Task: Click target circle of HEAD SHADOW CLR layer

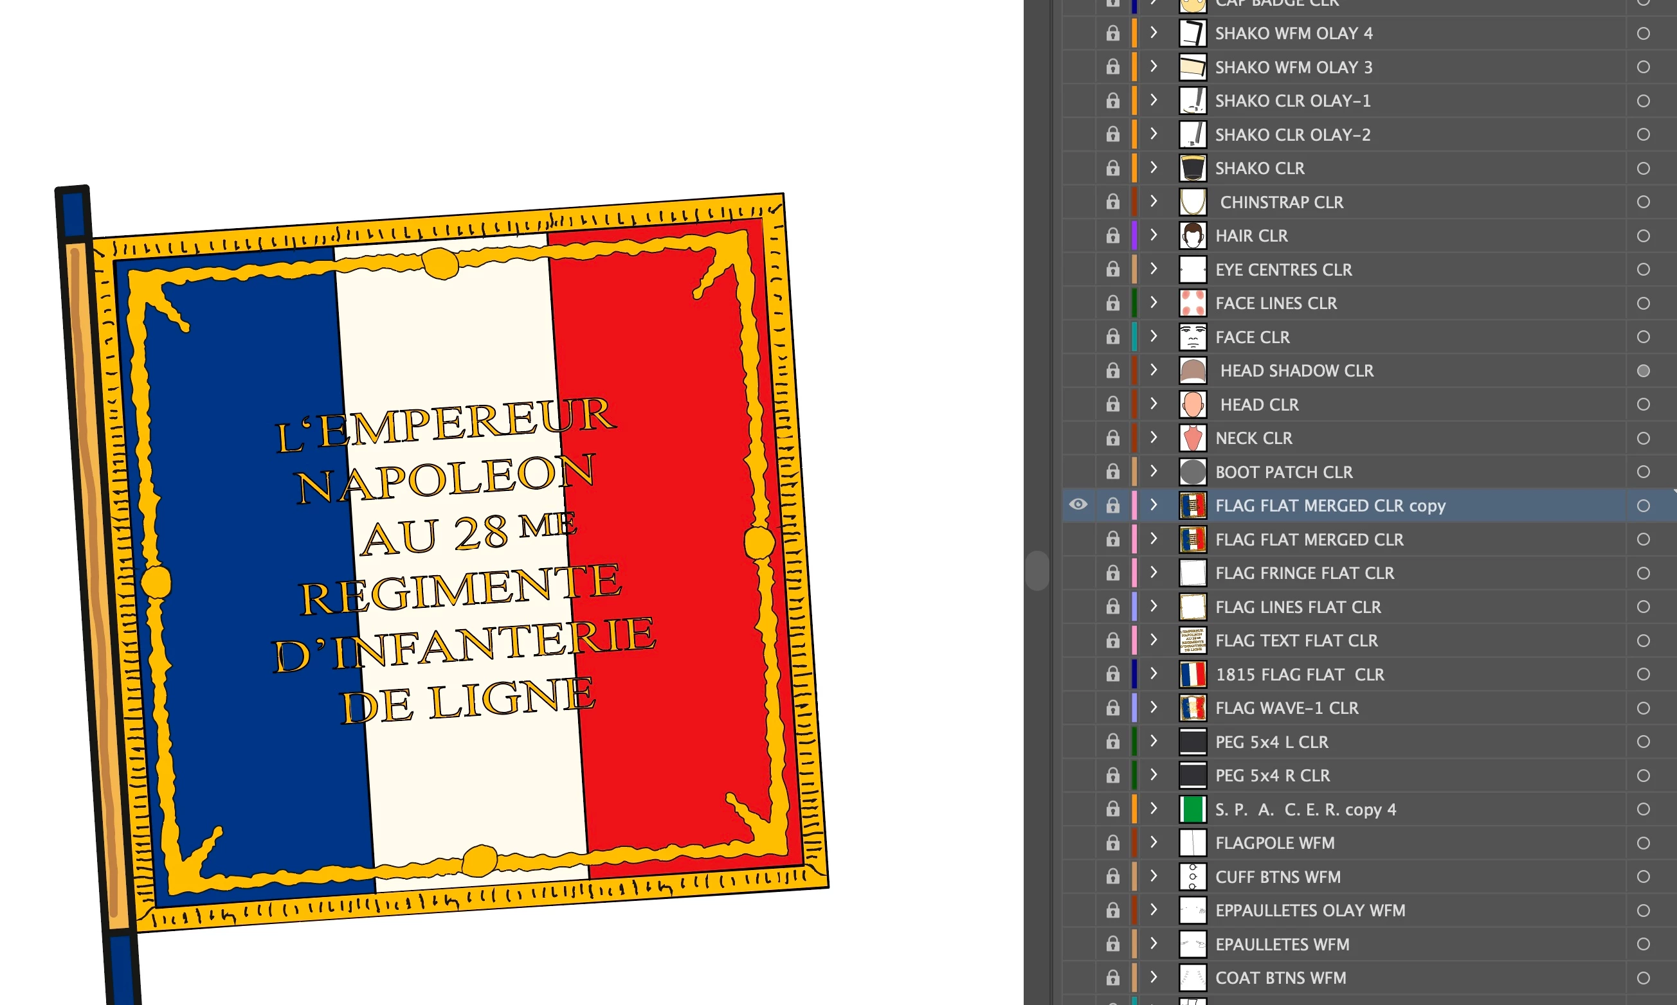Action: click(x=1643, y=371)
